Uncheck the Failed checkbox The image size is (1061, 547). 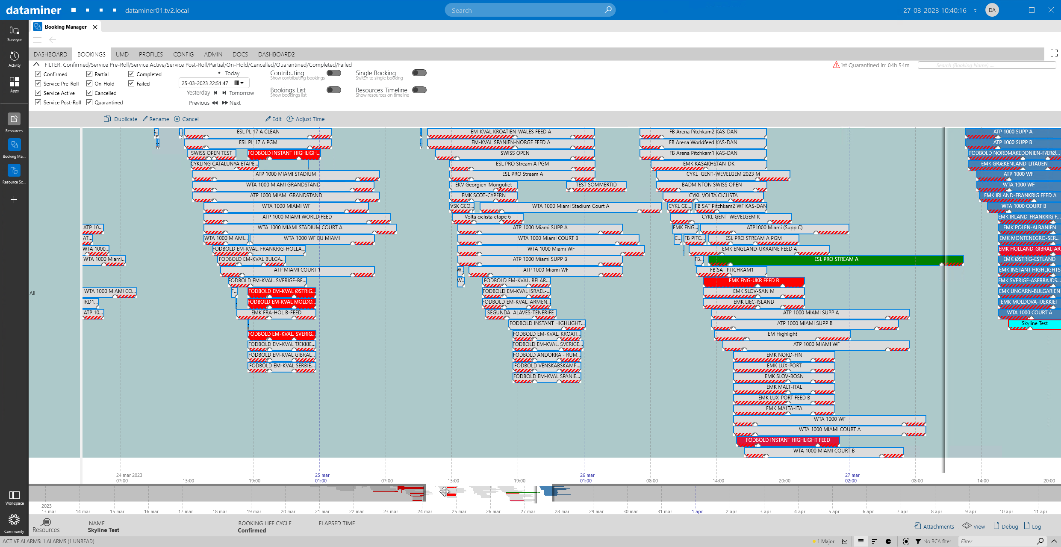tap(131, 83)
